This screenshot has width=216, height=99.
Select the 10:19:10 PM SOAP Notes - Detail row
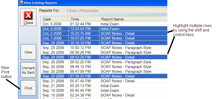[104, 43]
